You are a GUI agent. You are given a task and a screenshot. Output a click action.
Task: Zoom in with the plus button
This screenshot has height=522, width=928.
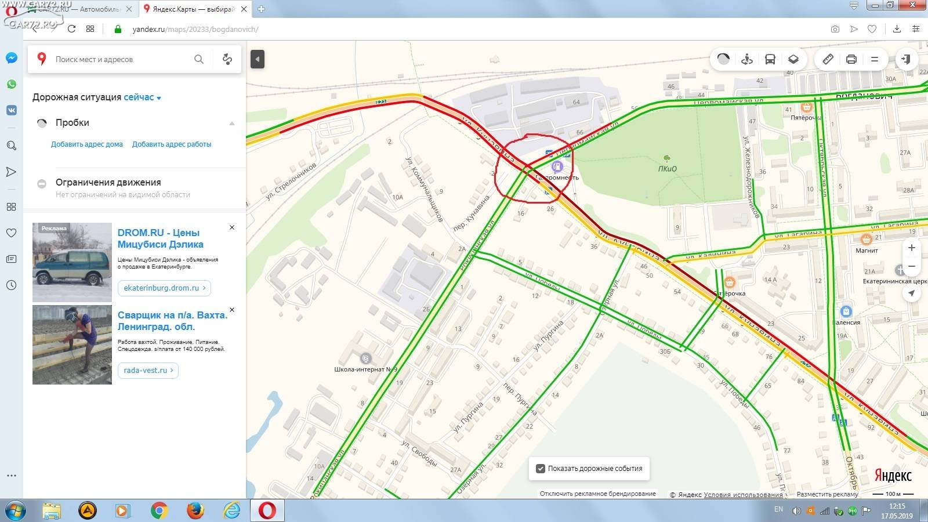click(912, 248)
